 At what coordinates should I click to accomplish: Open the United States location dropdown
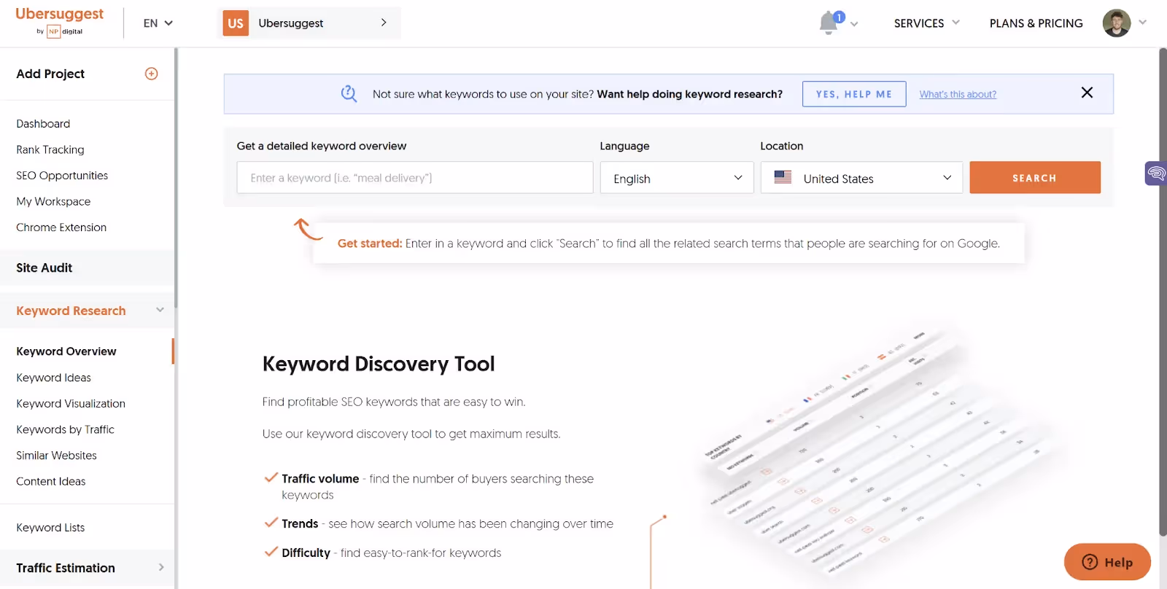861,178
